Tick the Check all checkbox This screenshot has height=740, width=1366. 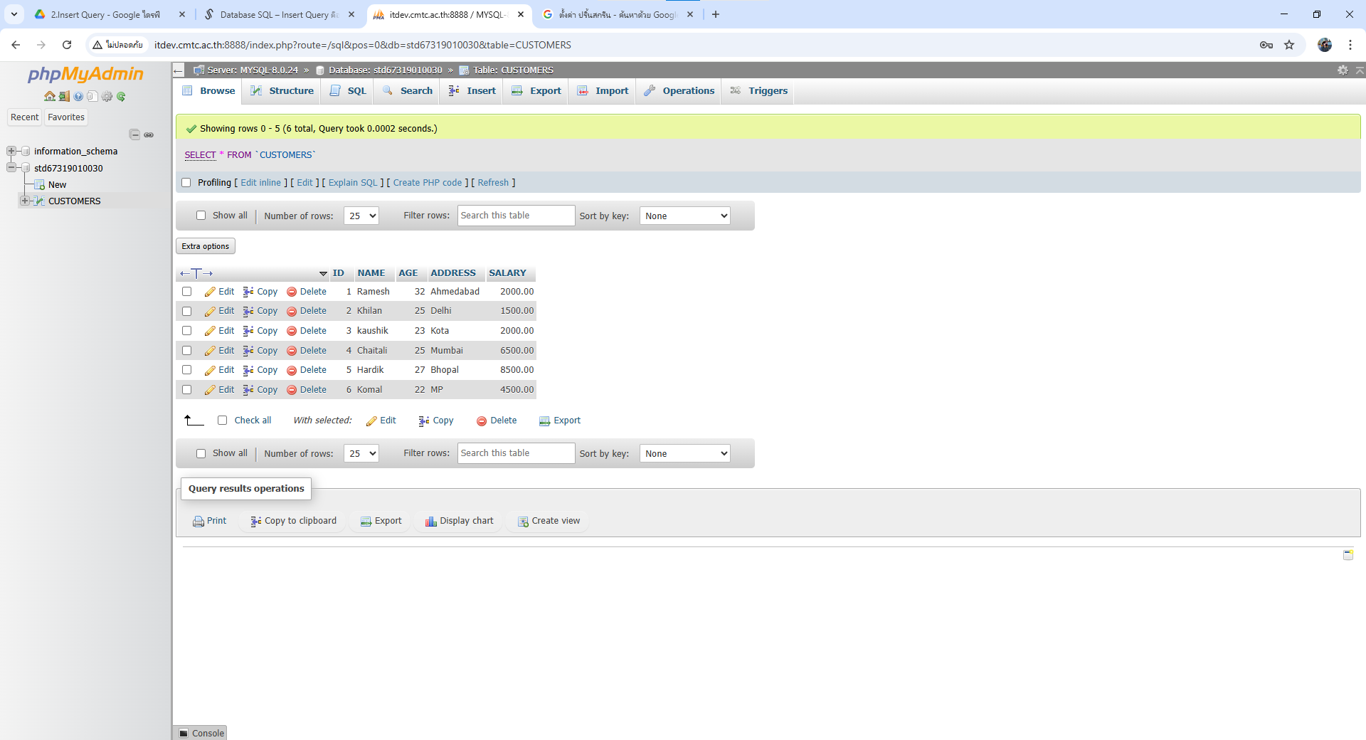coord(223,421)
